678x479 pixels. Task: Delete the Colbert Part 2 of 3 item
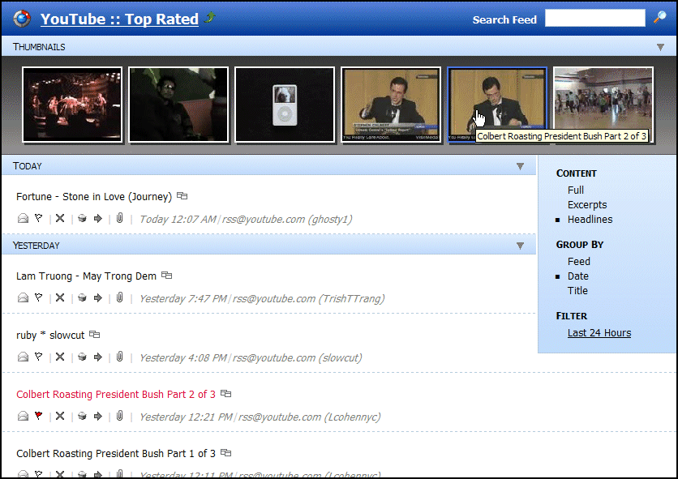coord(60,416)
